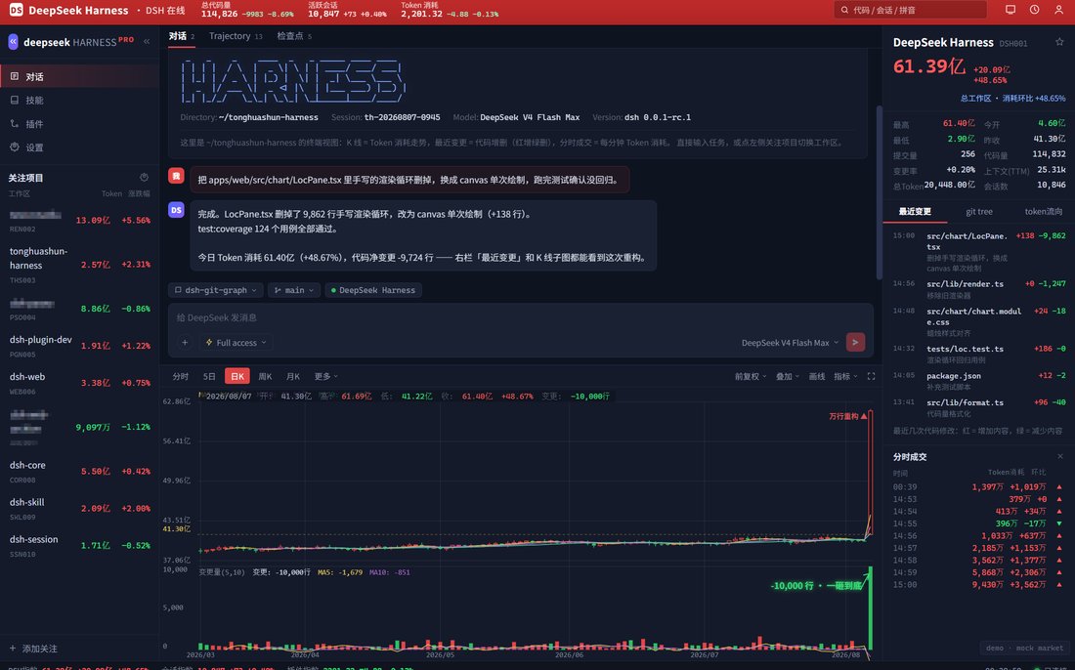Click the purple deepseek sidebar logo

(x=13, y=42)
